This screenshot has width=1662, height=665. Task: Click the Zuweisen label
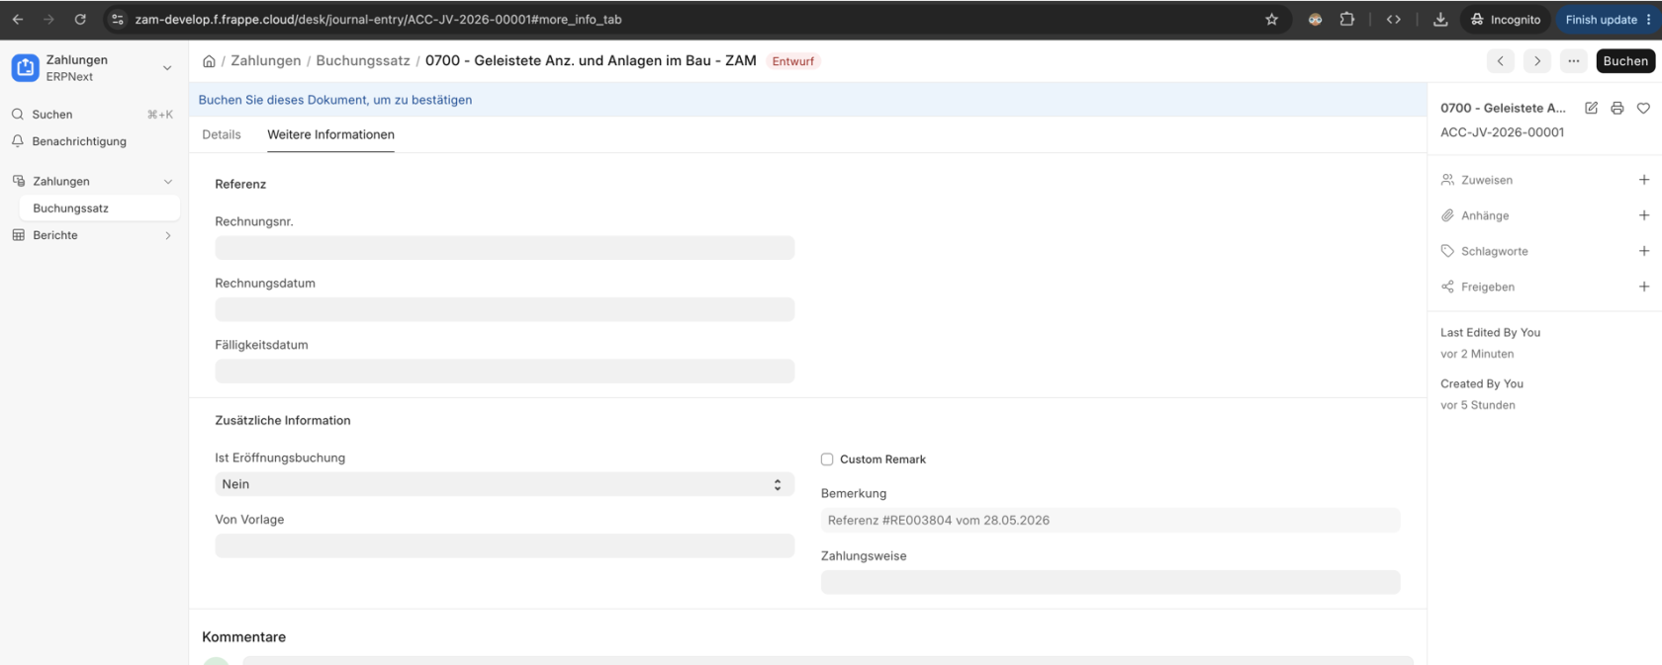tap(1487, 180)
